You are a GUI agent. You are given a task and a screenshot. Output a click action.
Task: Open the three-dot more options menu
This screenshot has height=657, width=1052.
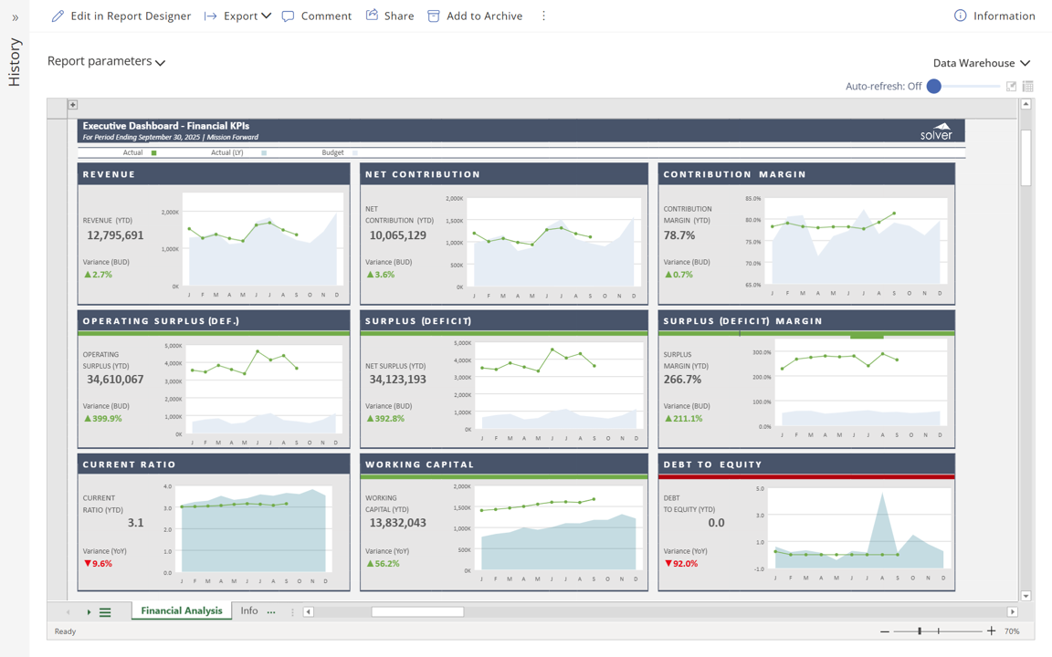click(543, 16)
